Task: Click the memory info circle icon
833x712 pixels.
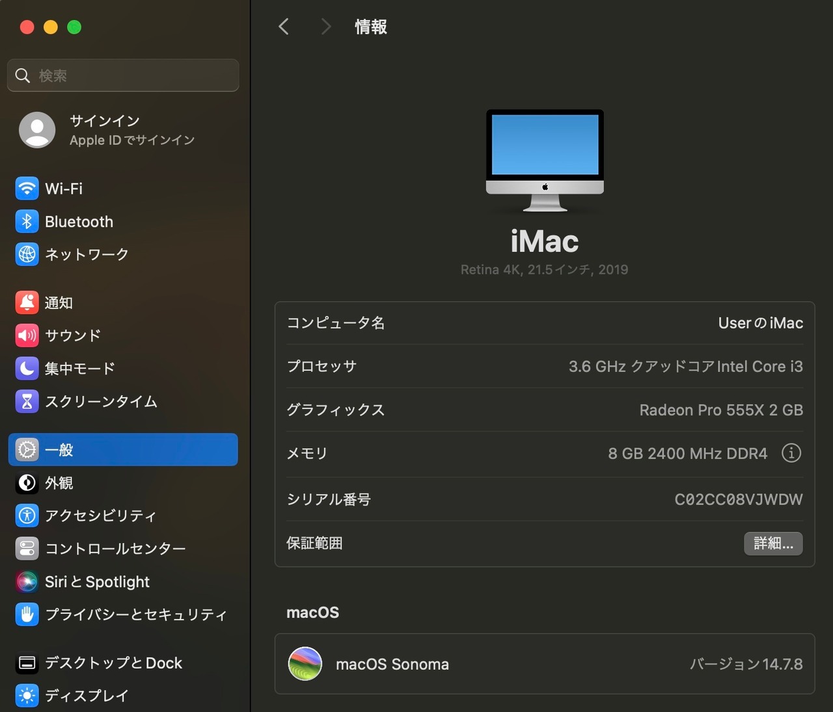Action: coord(791,453)
